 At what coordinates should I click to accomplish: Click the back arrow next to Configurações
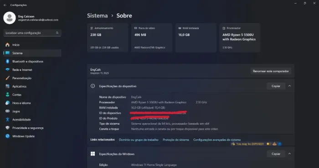pyautogui.click(x=5, y=5)
